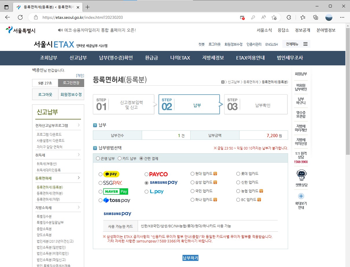350x267 pixels.
Task: Refresh the page with reload icon
Action: [x=20, y=17]
